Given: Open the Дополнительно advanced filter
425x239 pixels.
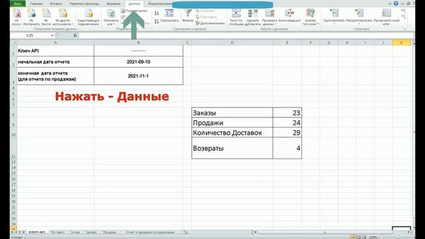Looking at the screenshot, I should [x=210, y=23].
